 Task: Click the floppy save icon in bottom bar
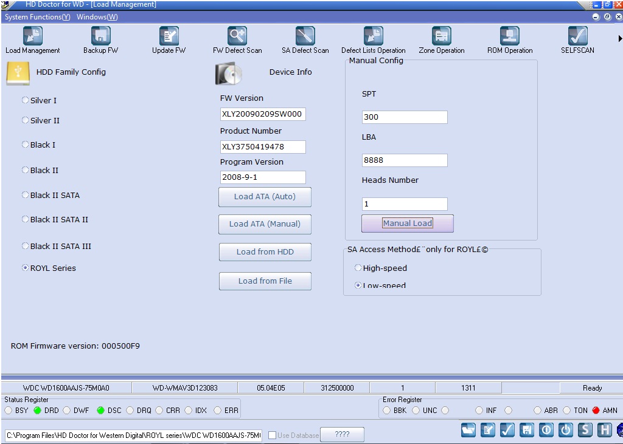pyautogui.click(x=527, y=429)
